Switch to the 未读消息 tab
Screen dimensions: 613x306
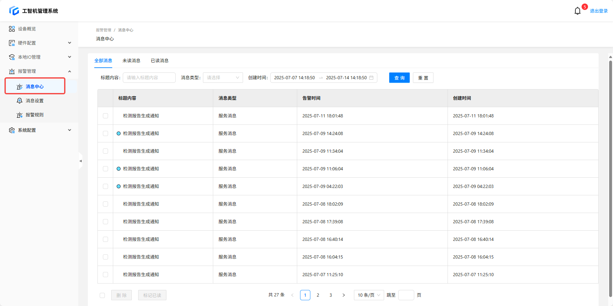131,61
